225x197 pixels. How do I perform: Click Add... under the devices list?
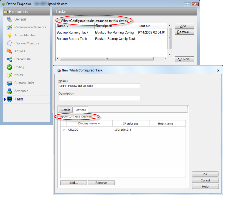click(73, 183)
